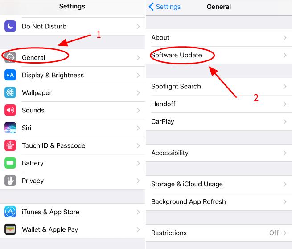
Task: Tap the Siri icon
Action: click(x=10, y=128)
